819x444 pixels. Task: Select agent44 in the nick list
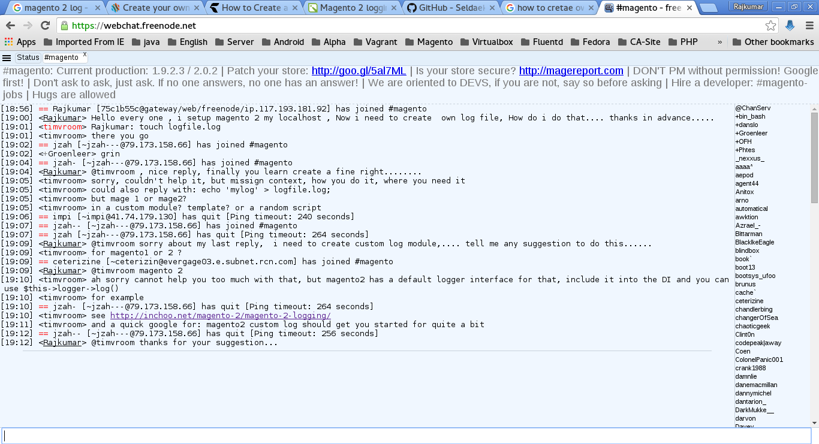tap(747, 183)
